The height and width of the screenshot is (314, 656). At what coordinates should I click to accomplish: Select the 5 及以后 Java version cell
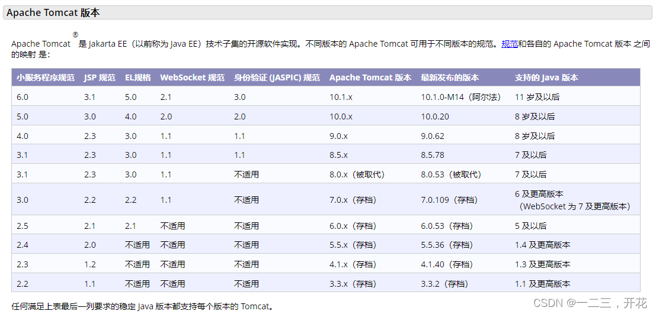(x=530, y=226)
